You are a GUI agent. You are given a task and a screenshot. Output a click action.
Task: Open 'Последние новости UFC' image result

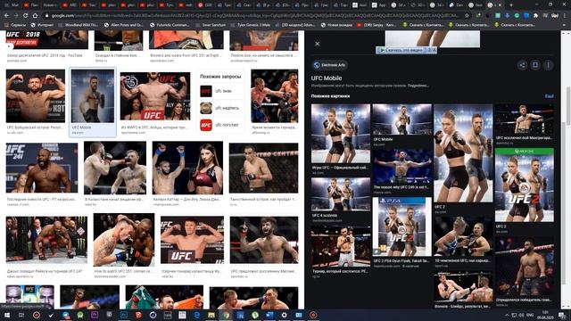pos(42,168)
